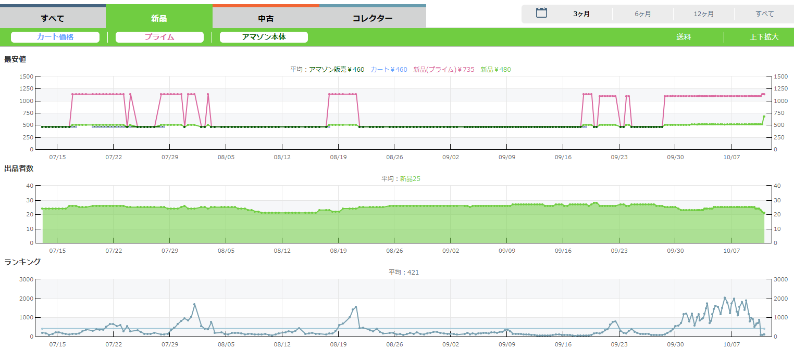Screen dimensions: 794x349
Task: Select the 新品 tab
Action: point(159,18)
